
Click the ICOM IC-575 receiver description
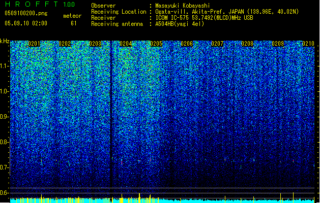205,18
